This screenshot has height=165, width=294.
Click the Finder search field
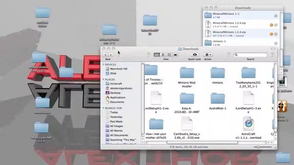(250, 55)
